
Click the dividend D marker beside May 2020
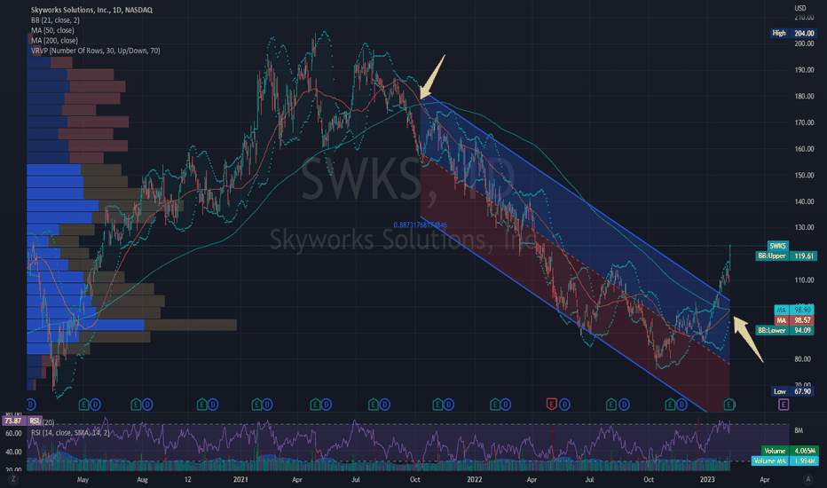95,405
